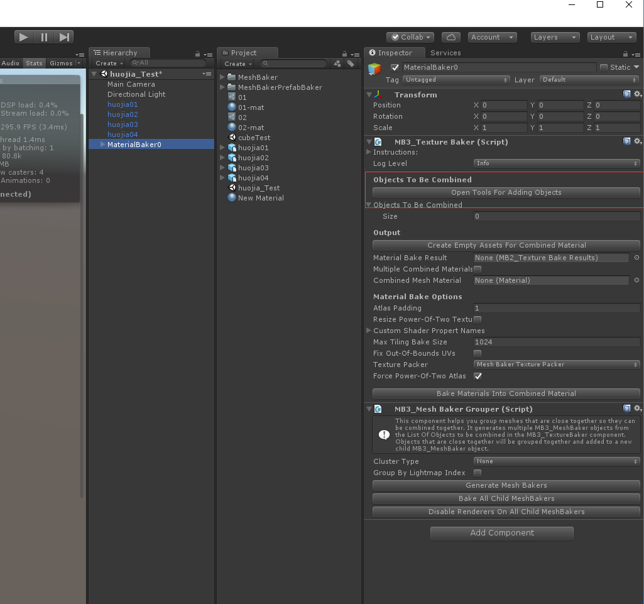Image resolution: width=644 pixels, height=604 pixels.
Task: Open the Transform component settings gear
Action: pyautogui.click(x=638, y=94)
